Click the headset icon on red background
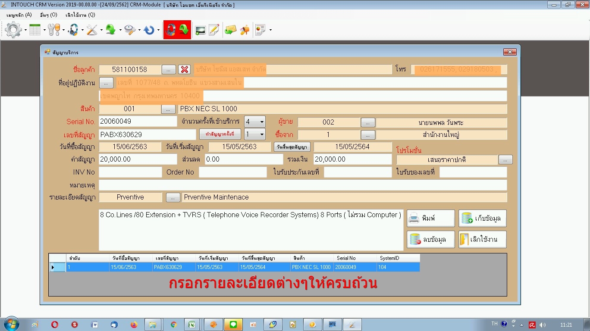The image size is (590, 331). coord(171,30)
